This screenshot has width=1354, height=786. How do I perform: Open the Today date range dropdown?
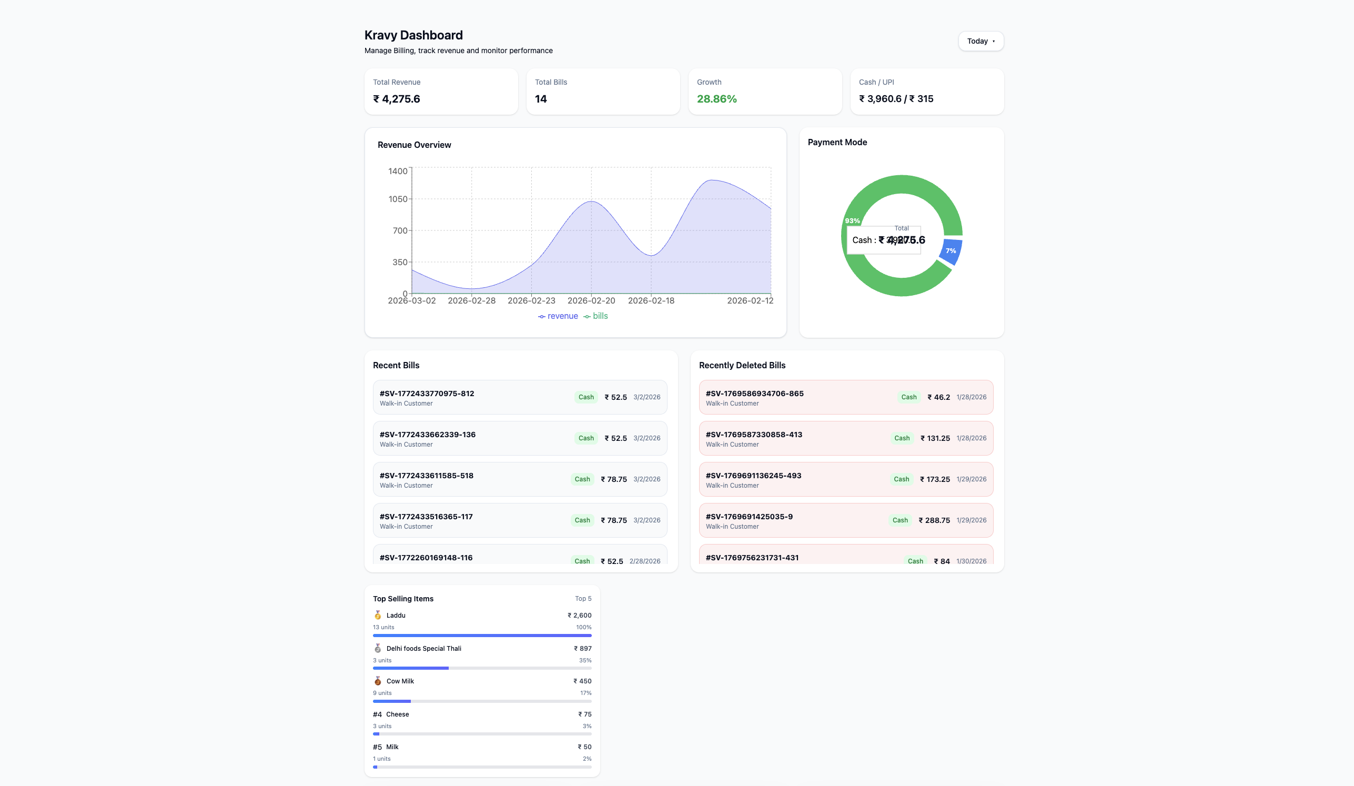[x=981, y=42]
